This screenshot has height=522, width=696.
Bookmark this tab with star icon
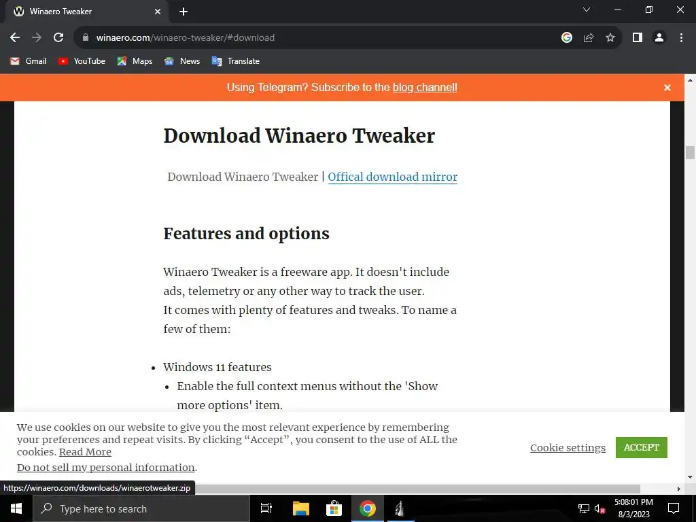[610, 38]
